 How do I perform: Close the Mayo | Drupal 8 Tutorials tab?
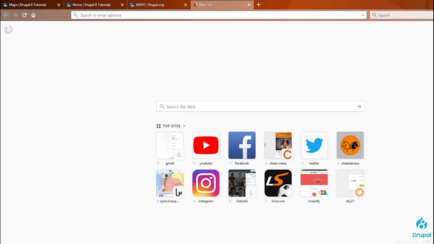coord(59,5)
